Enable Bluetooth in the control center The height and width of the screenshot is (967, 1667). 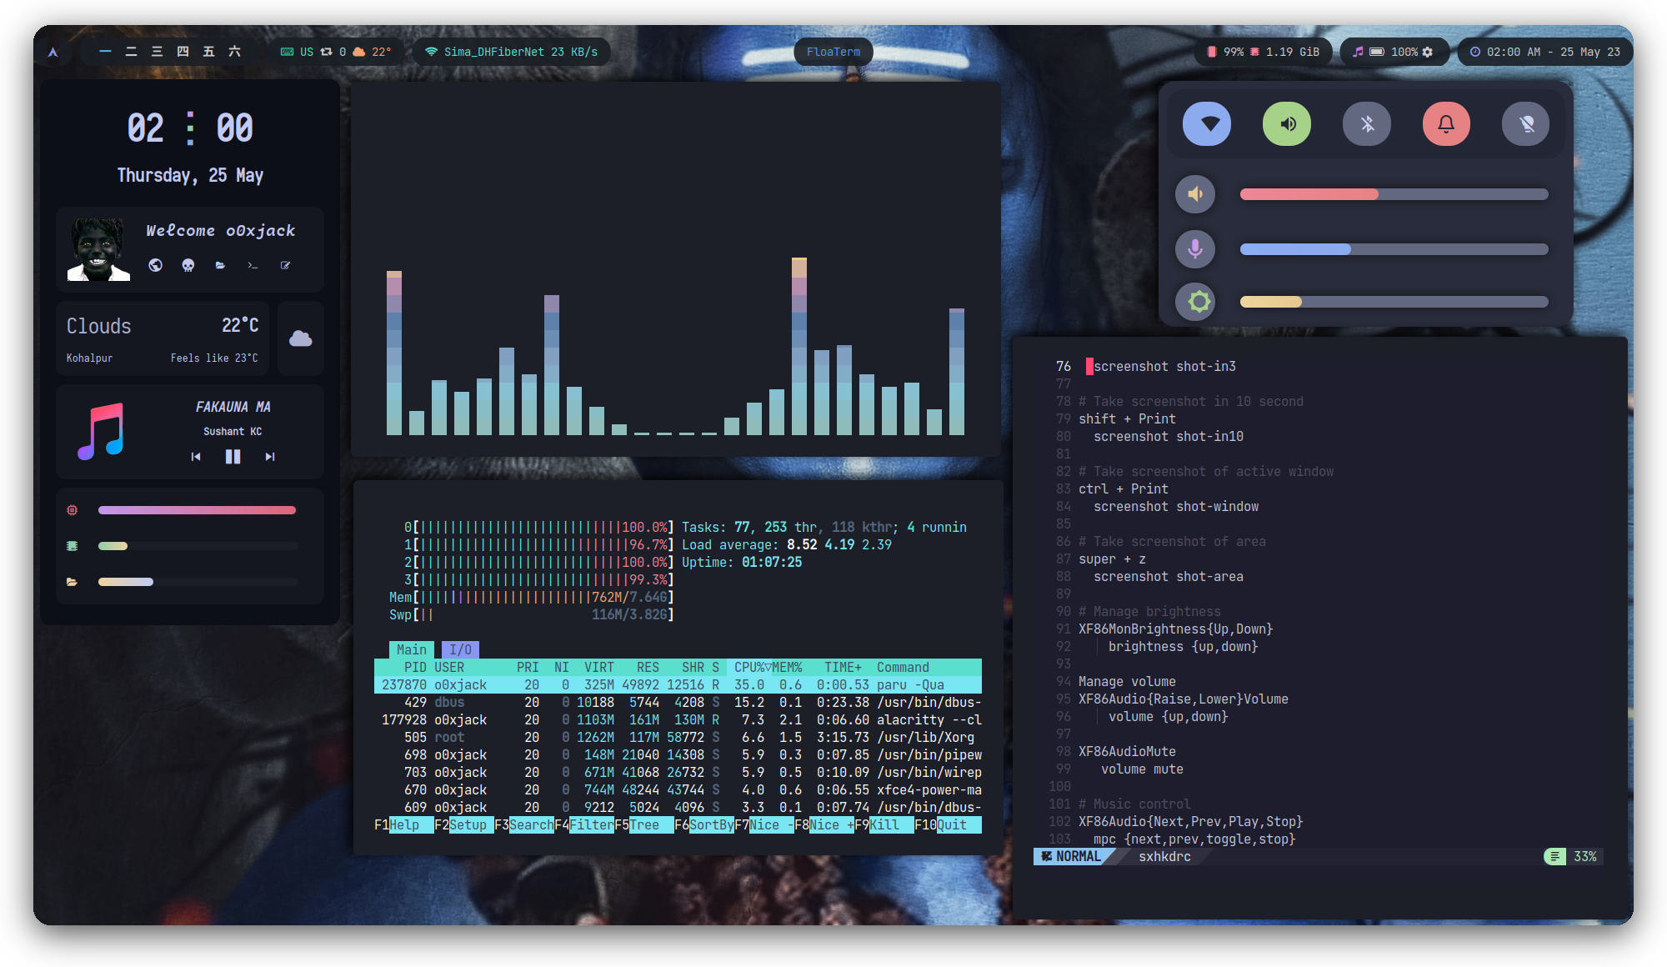pyautogui.click(x=1366, y=123)
